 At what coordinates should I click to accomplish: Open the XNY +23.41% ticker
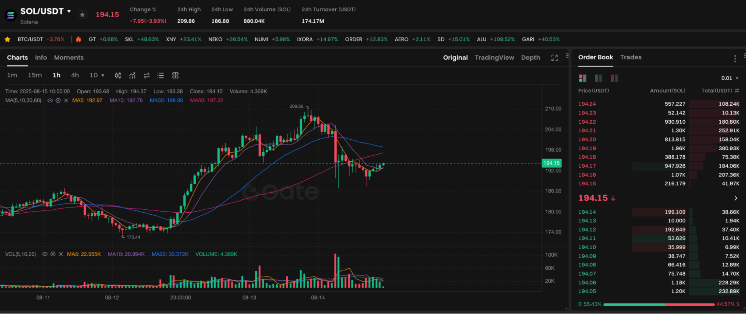[184, 39]
